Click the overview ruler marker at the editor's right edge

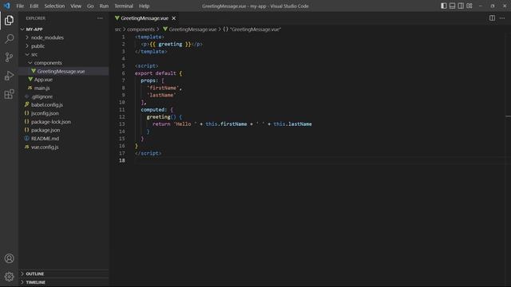click(x=508, y=116)
